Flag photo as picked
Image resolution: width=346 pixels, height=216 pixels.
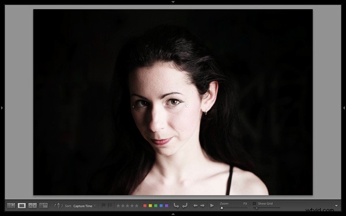pyautogui.click(x=103, y=206)
